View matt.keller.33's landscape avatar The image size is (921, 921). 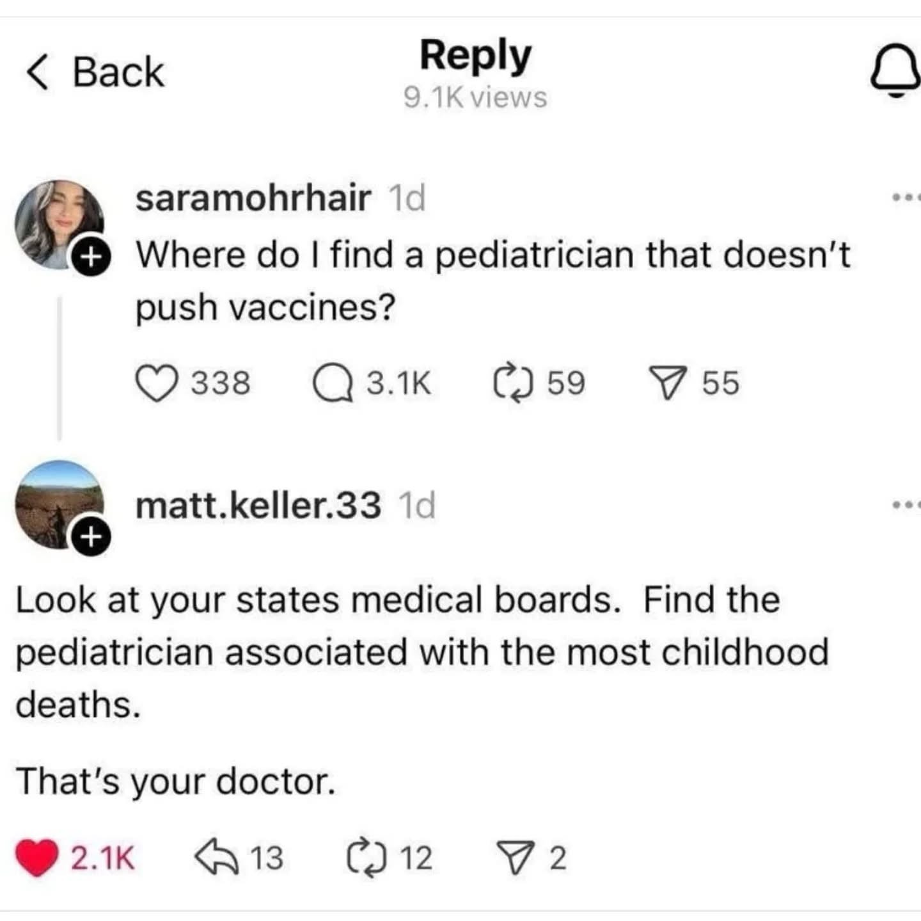click(x=56, y=502)
